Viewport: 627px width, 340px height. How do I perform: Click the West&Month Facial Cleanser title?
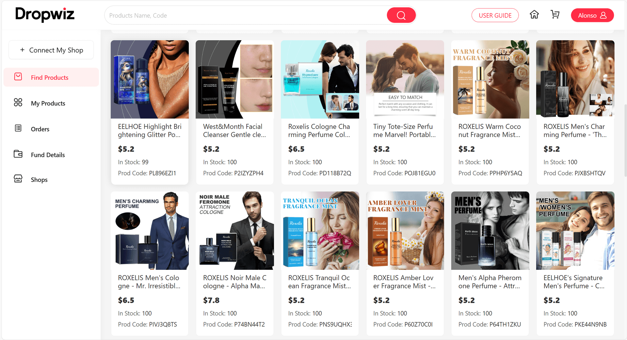[x=234, y=131]
